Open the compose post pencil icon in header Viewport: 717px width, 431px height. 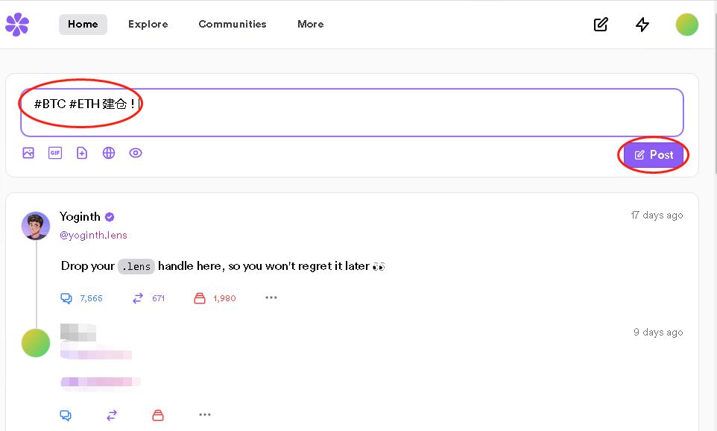point(601,25)
